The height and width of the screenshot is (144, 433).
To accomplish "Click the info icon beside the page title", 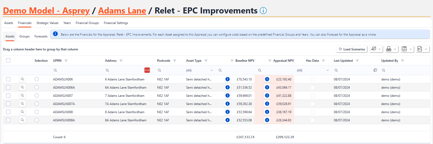I will (x=263, y=11).
